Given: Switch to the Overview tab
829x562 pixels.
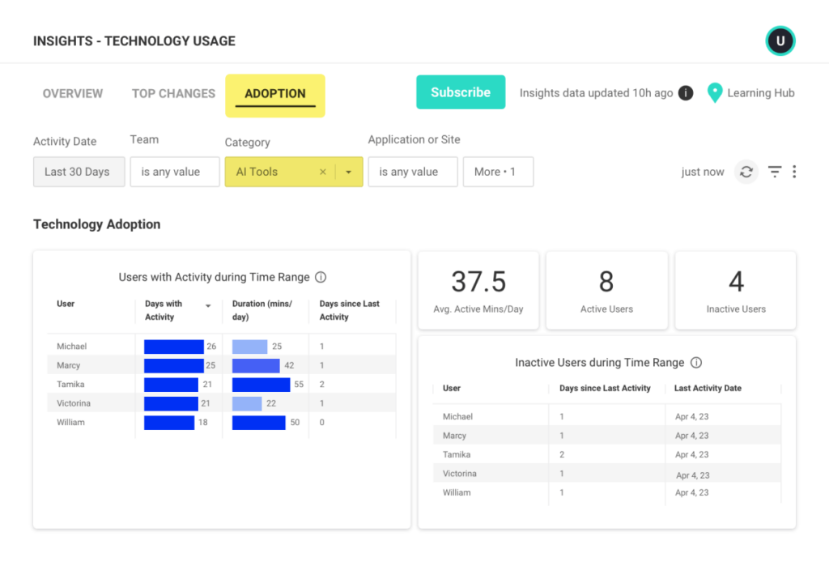Looking at the screenshot, I should click(x=72, y=93).
